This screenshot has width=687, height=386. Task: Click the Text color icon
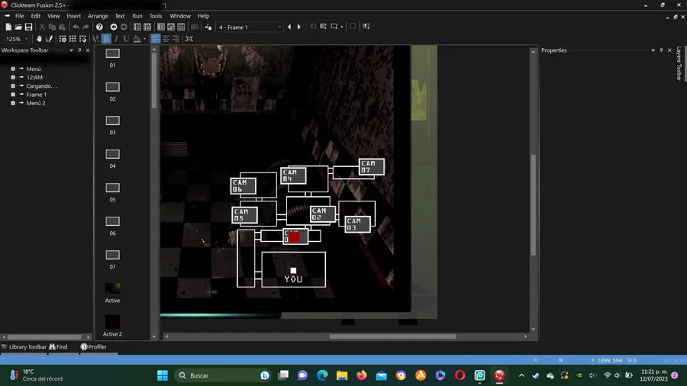coord(137,39)
